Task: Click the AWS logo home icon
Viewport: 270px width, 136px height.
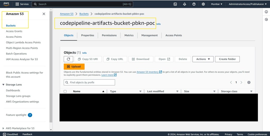Action: click(x=6, y=4)
